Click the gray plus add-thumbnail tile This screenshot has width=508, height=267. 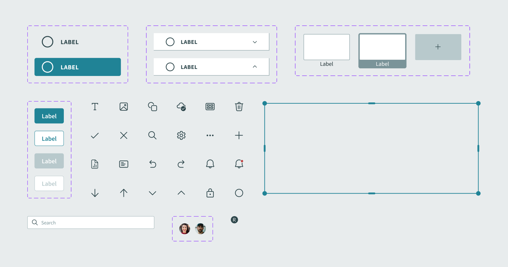click(x=438, y=47)
